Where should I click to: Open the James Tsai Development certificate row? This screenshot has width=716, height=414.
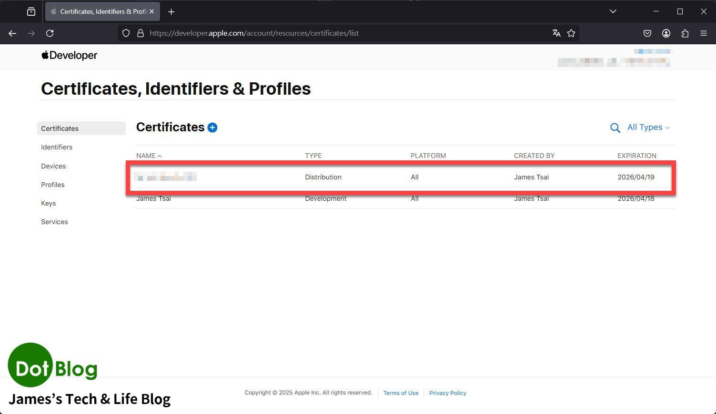pyautogui.click(x=153, y=199)
